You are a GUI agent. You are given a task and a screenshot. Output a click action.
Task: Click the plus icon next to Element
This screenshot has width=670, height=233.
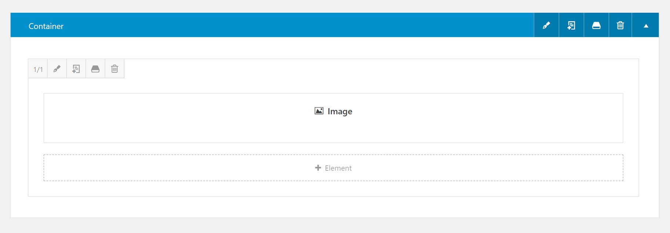pyautogui.click(x=318, y=168)
